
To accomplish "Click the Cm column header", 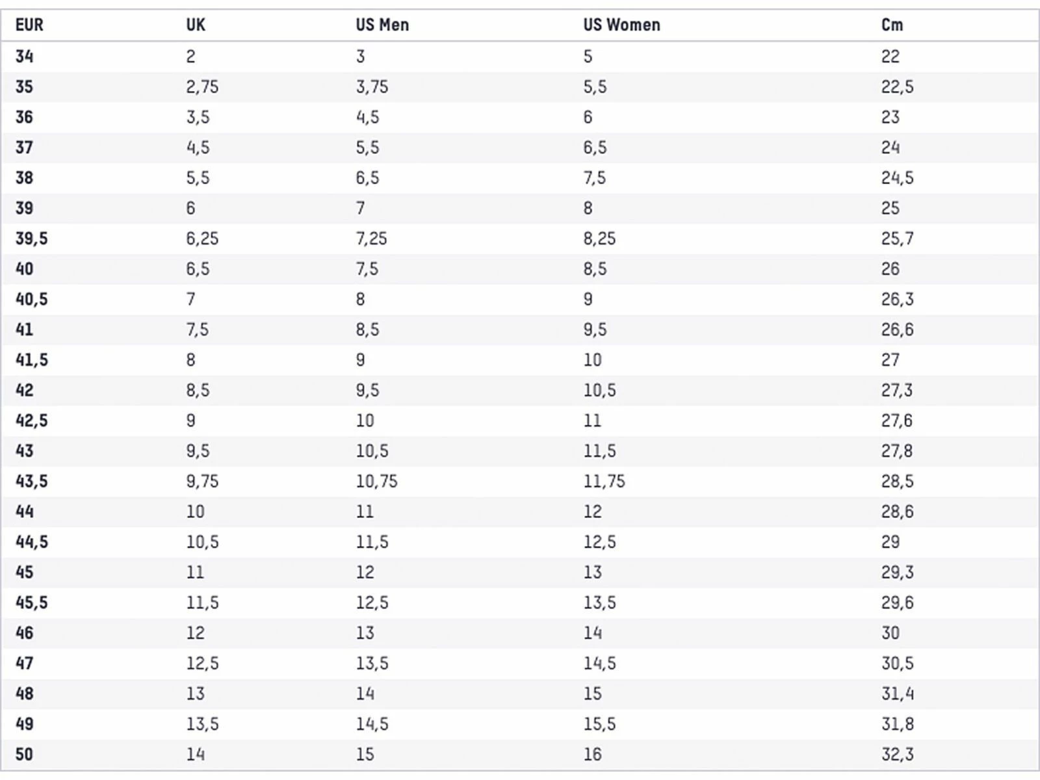I will 892,25.
